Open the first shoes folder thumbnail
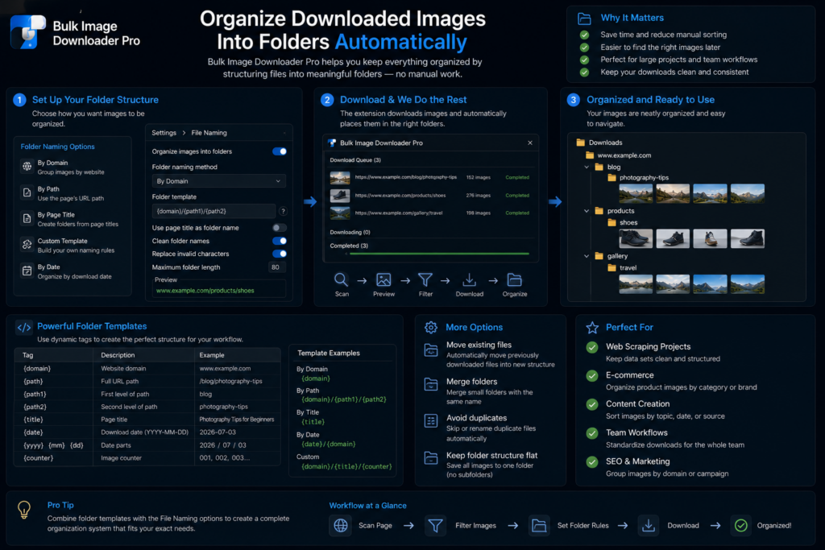Image resolution: width=825 pixels, height=550 pixels. (x=636, y=238)
